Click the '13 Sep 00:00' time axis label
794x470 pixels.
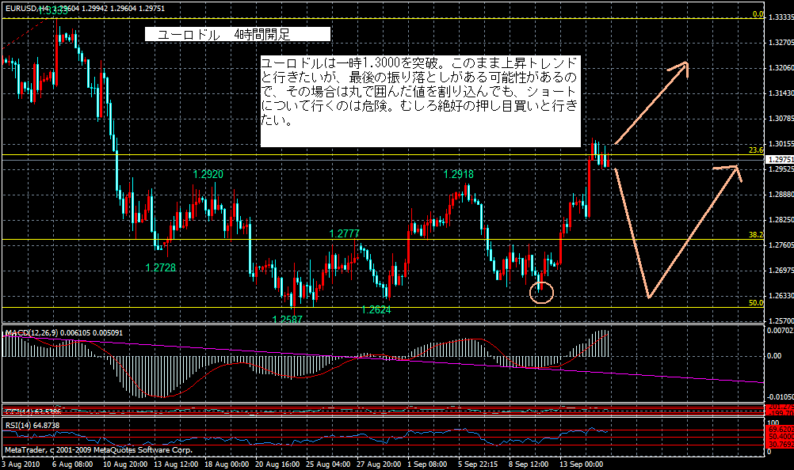click(581, 464)
